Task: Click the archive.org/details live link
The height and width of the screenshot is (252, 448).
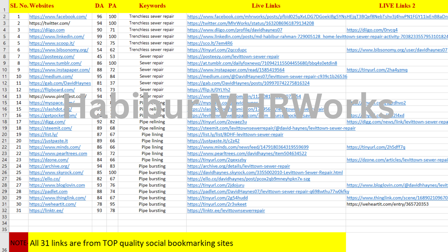Action: coord(238,166)
